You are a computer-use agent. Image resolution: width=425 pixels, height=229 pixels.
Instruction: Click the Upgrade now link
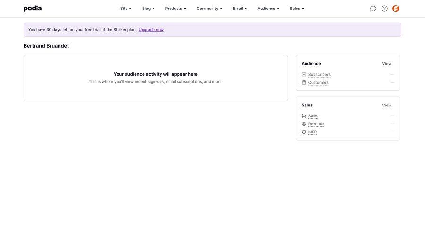tap(151, 30)
